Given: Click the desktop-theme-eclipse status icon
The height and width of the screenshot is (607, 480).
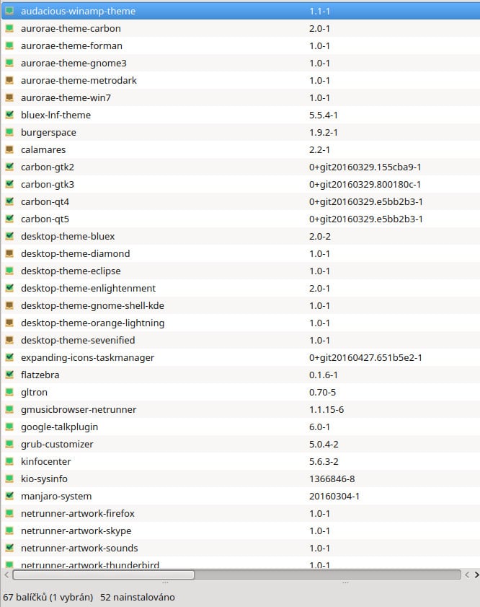Looking at the screenshot, I should click(x=9, y=271).
